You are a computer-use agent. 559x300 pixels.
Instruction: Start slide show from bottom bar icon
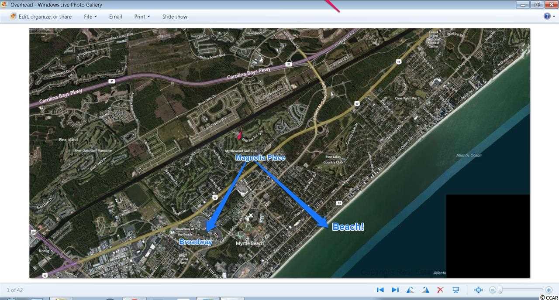(x=455, y=290)
